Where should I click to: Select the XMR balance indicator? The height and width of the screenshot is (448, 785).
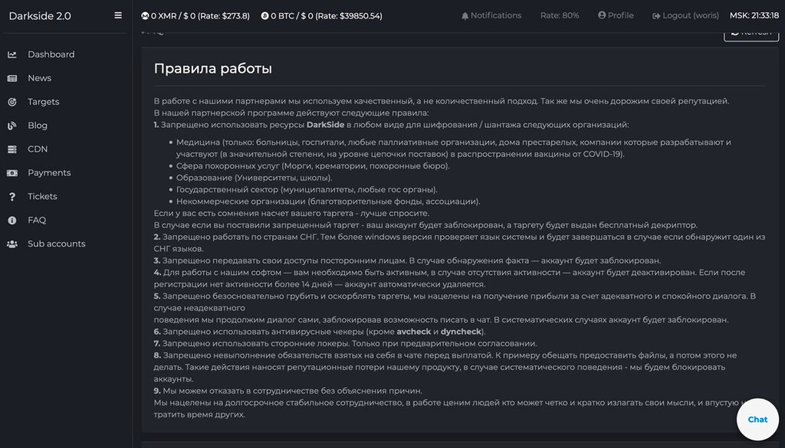tap(195, 16)
